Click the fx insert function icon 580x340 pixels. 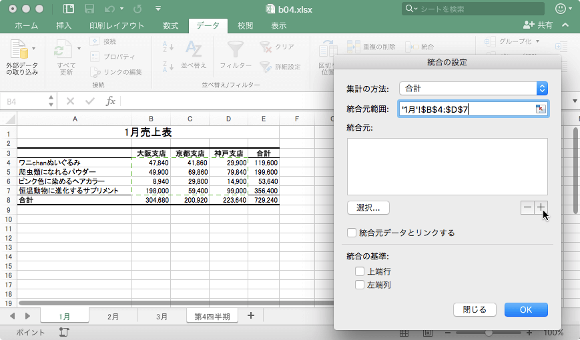point(110,101)
